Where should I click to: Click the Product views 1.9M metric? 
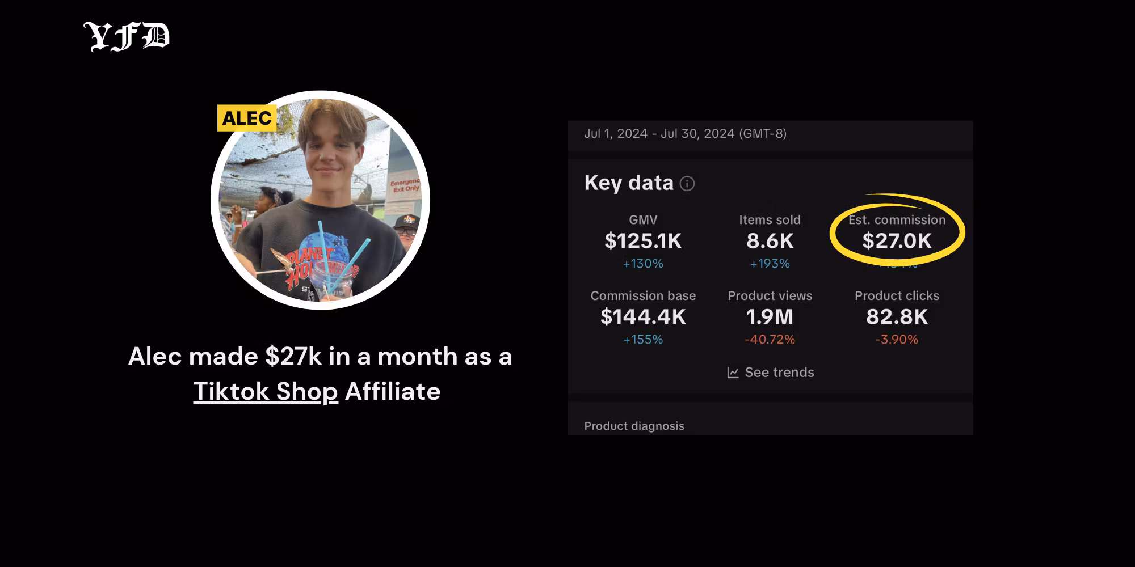click(770, 316)
